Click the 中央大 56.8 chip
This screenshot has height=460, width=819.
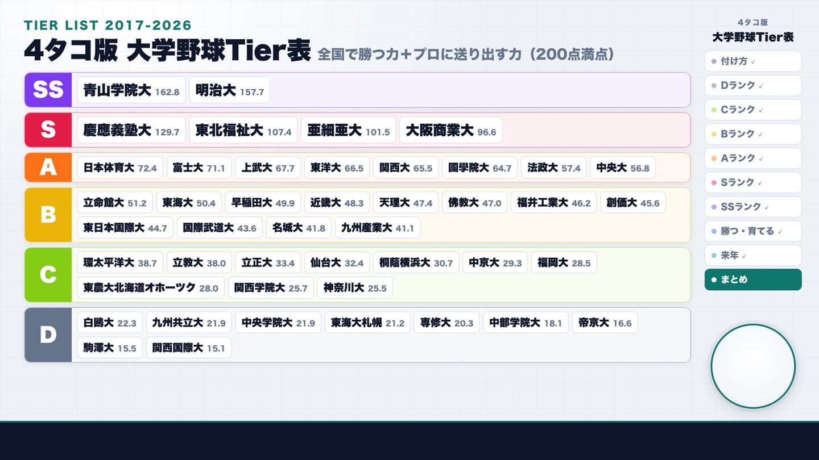click(x=623, y=168)
